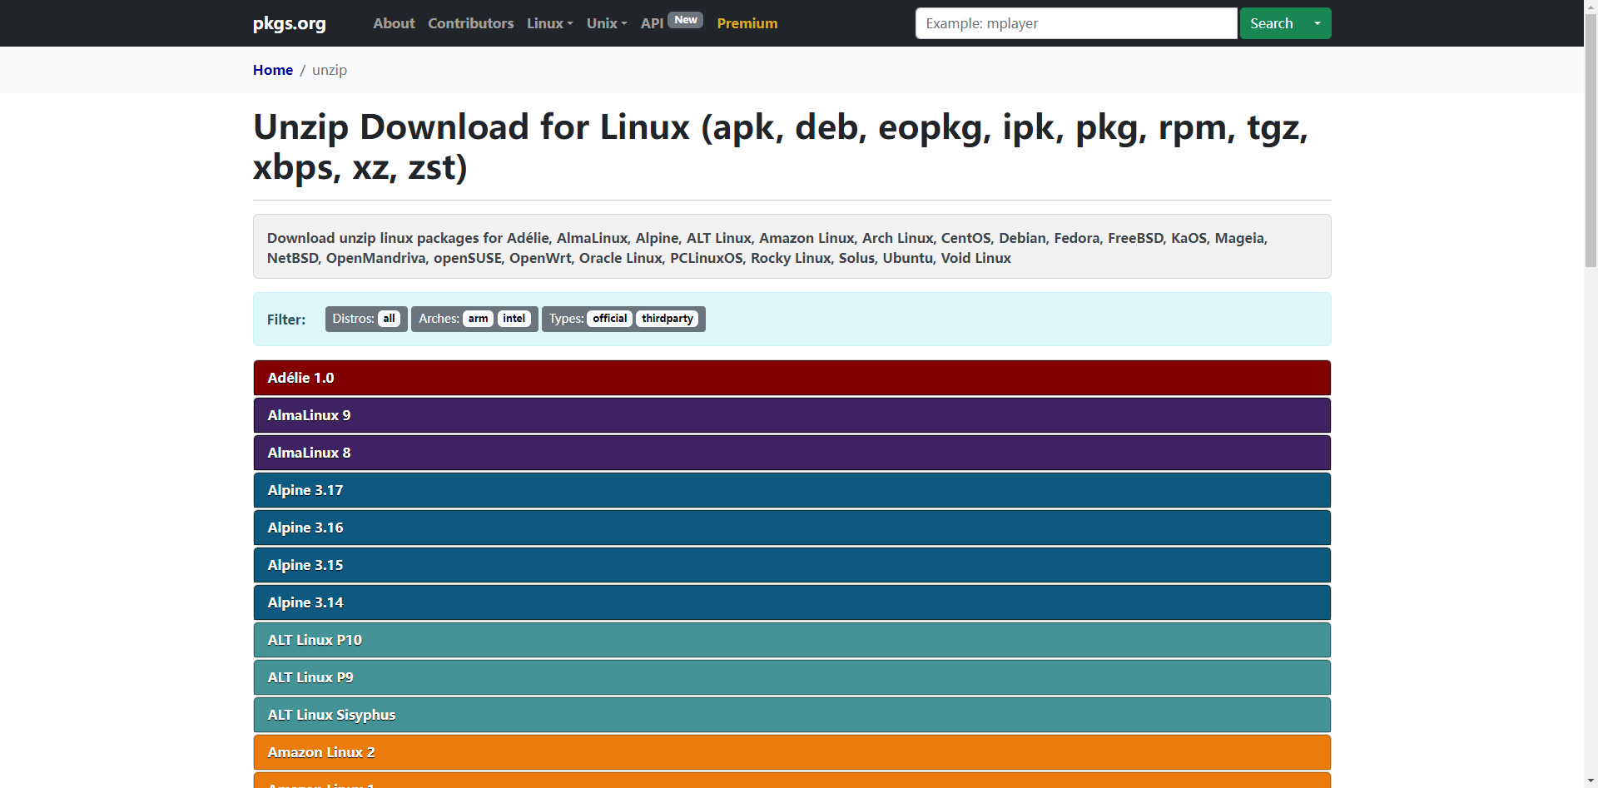Screen dimensions: 1598x788
Task: Expand the Adélie 1.0 section
Action: coord(792,378)
